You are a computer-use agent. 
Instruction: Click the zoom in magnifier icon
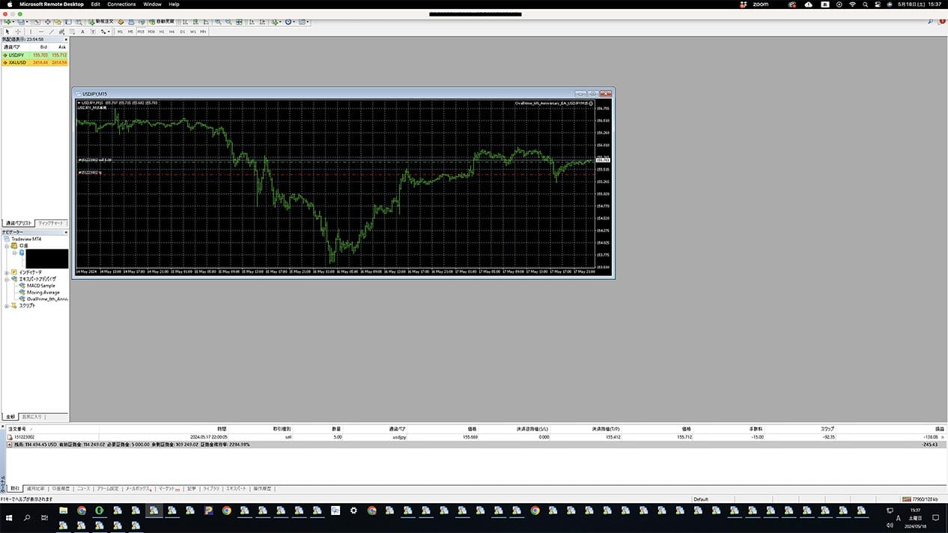[x=218, y=22]
